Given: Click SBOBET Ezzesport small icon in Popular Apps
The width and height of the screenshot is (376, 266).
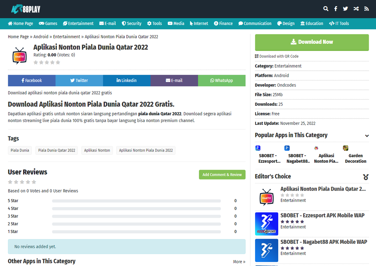Looking at the screenshot, I should point(258,148).
